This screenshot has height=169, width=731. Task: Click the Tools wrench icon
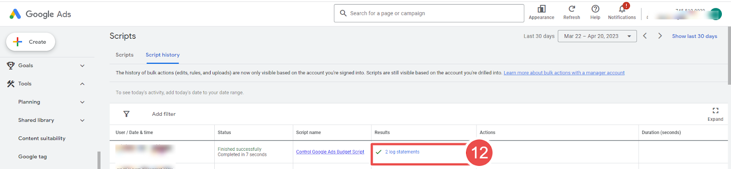[x=11, y=84]
